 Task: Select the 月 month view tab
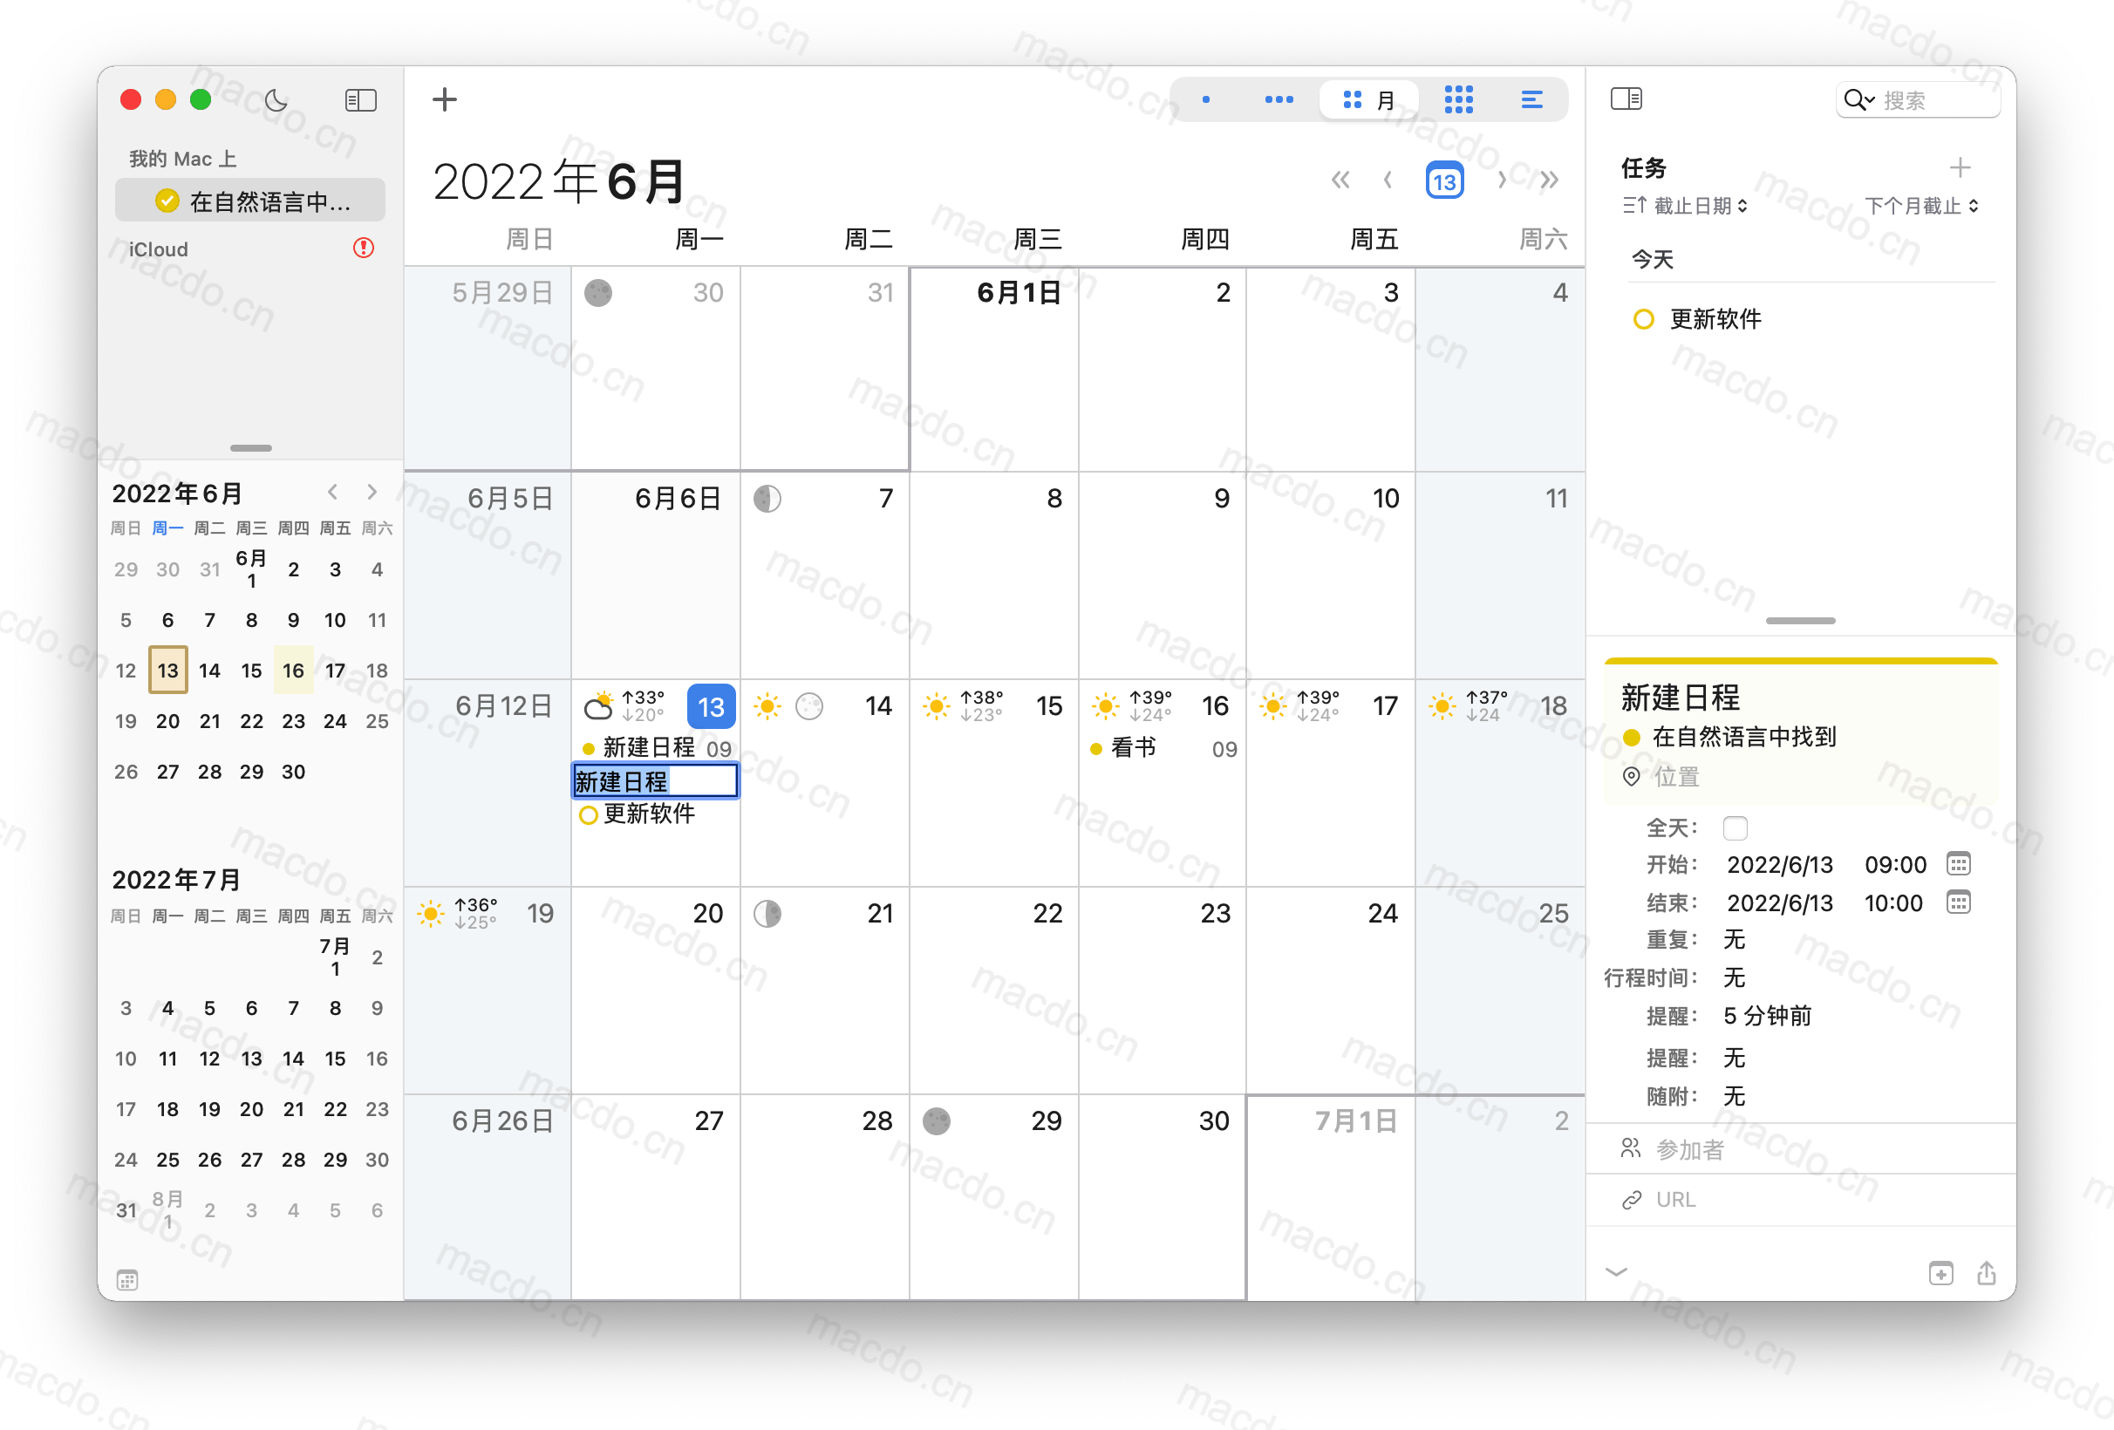pos(1369,100)
